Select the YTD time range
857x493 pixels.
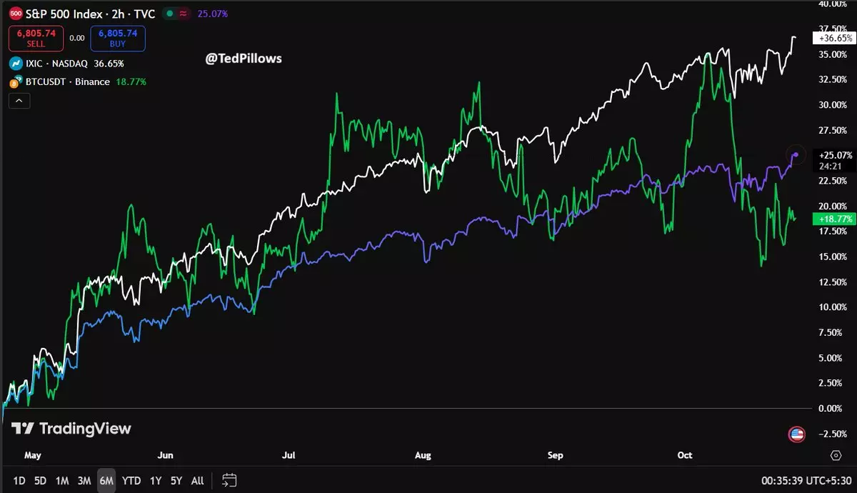[x=131, y=481]
